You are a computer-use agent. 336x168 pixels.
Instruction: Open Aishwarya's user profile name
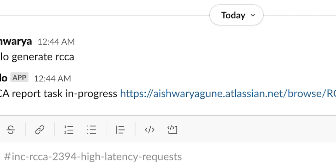click(x=16, y=41)
